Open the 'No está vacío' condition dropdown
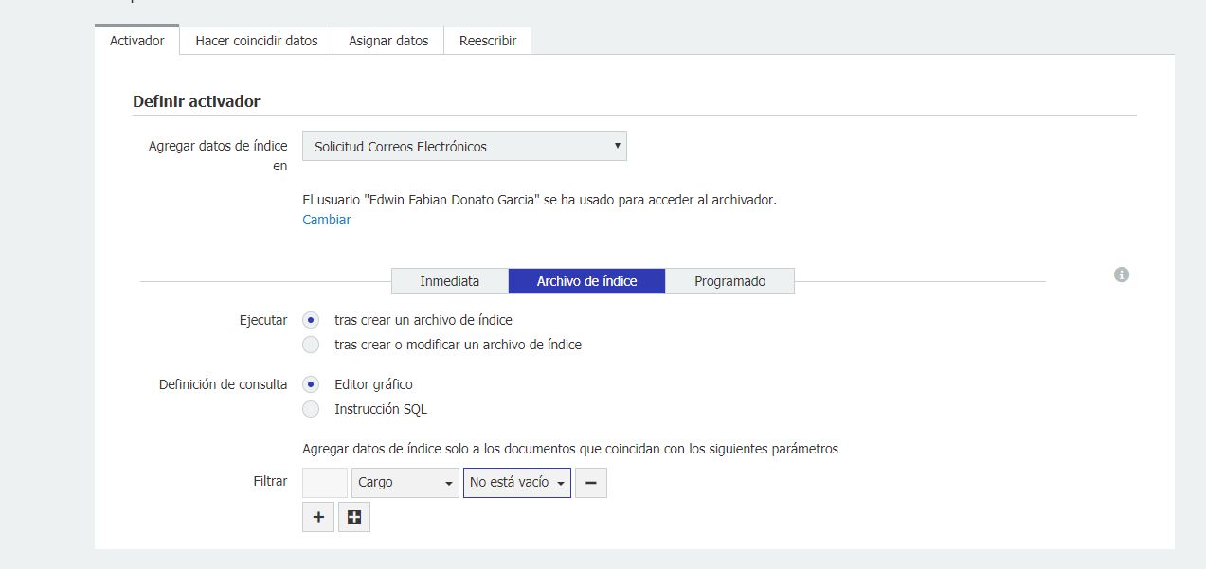1206x569 pixels. [516, 483]
